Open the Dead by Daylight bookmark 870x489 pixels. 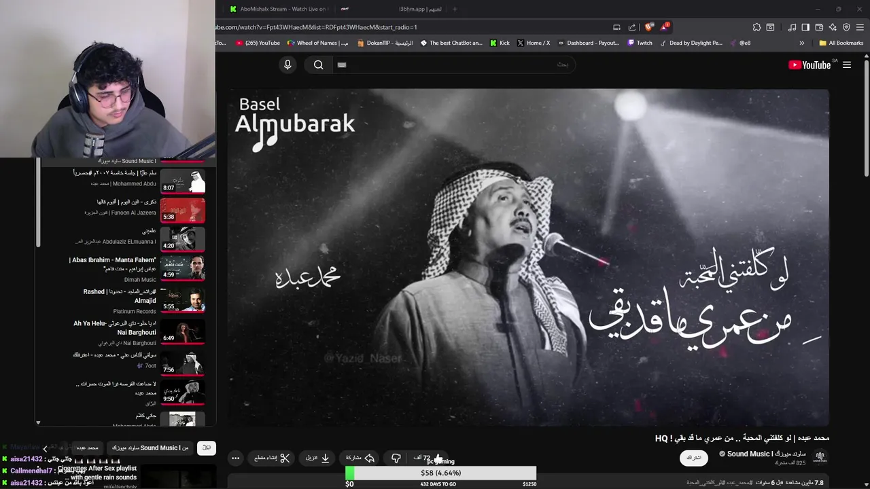coord(691,43)
